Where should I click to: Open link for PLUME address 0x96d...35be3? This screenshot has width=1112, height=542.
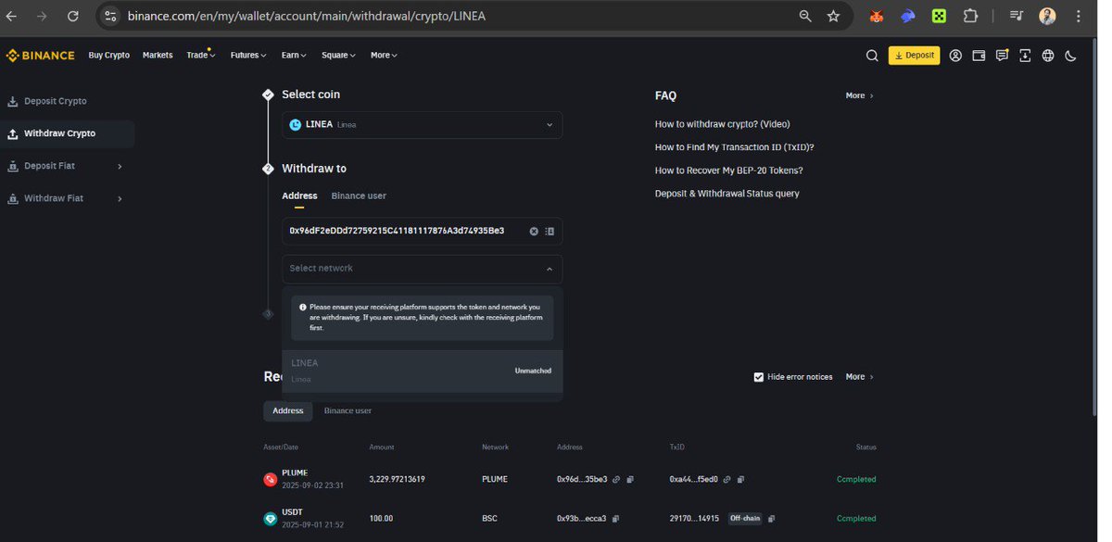(616, 480)
